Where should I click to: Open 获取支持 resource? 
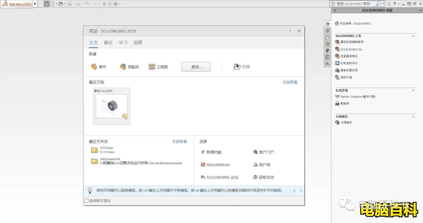pos(264,178)
